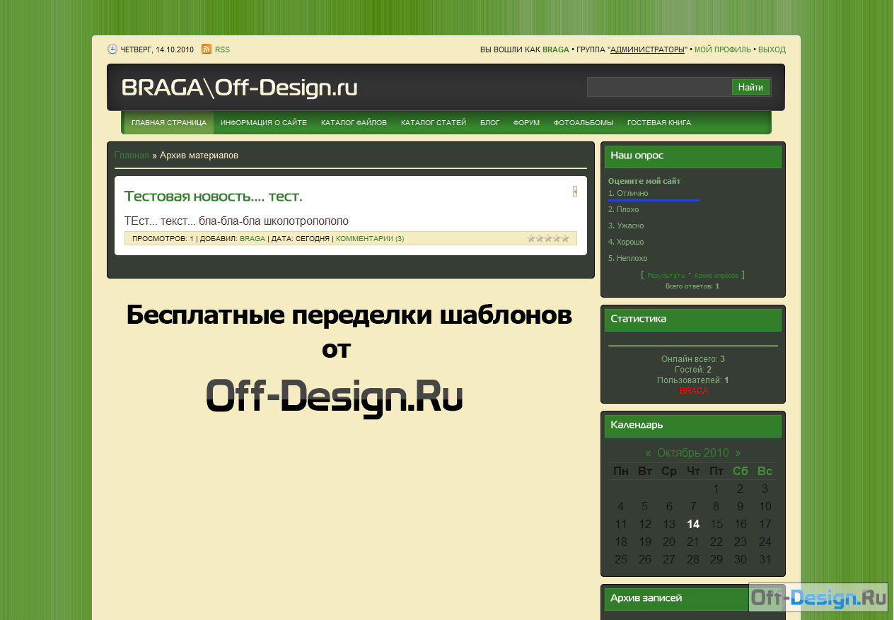Open Комментарии (3) on the test news

370,239
